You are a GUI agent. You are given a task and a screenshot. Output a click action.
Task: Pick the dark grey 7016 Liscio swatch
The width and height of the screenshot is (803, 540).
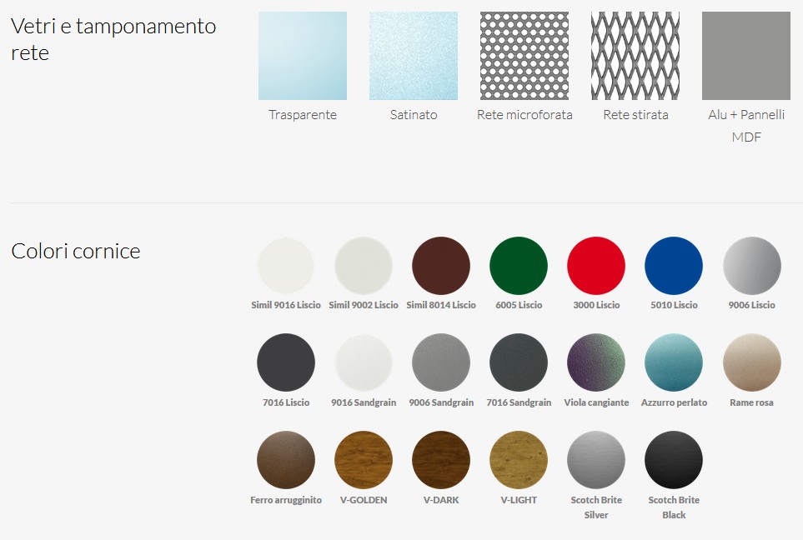point(286,362)
